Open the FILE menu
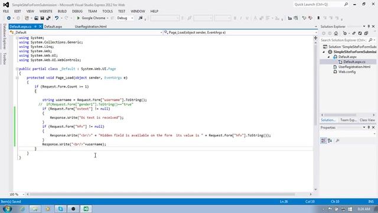The height and width of the screenshot is (213, 378). (x=6, y=11)
